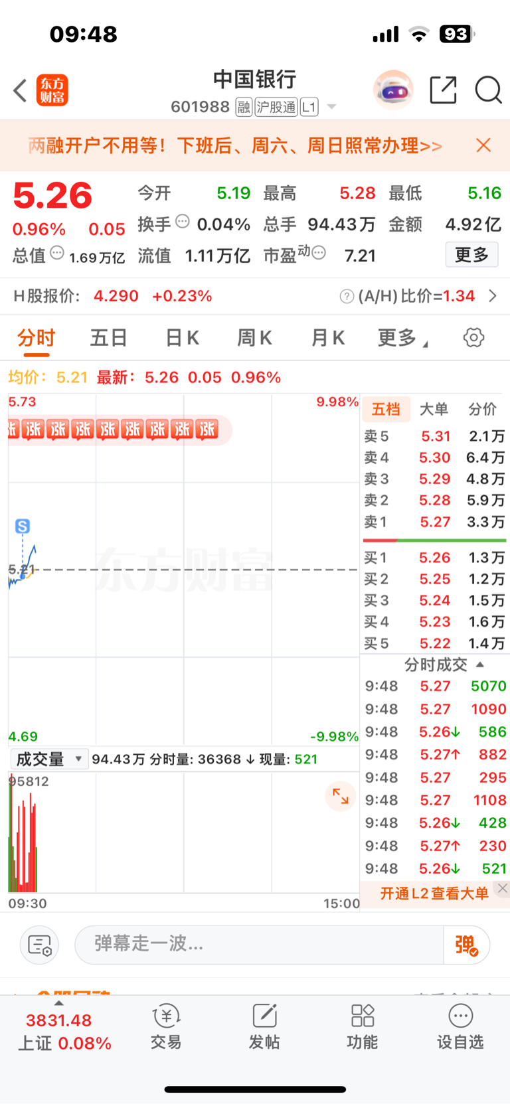Tap the S signal marker on chart
510x1104 pixels.
point(23,526)
